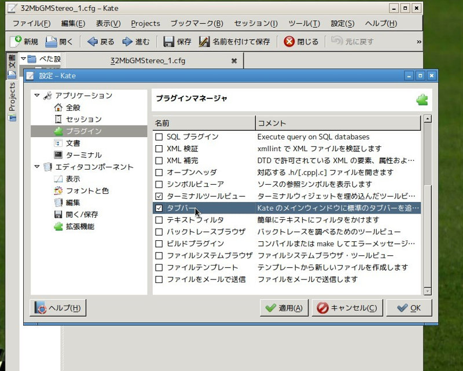The image size is (463, 371).
Task: Click the plugin list scrollbar up arrow
Action: [428, 119]
